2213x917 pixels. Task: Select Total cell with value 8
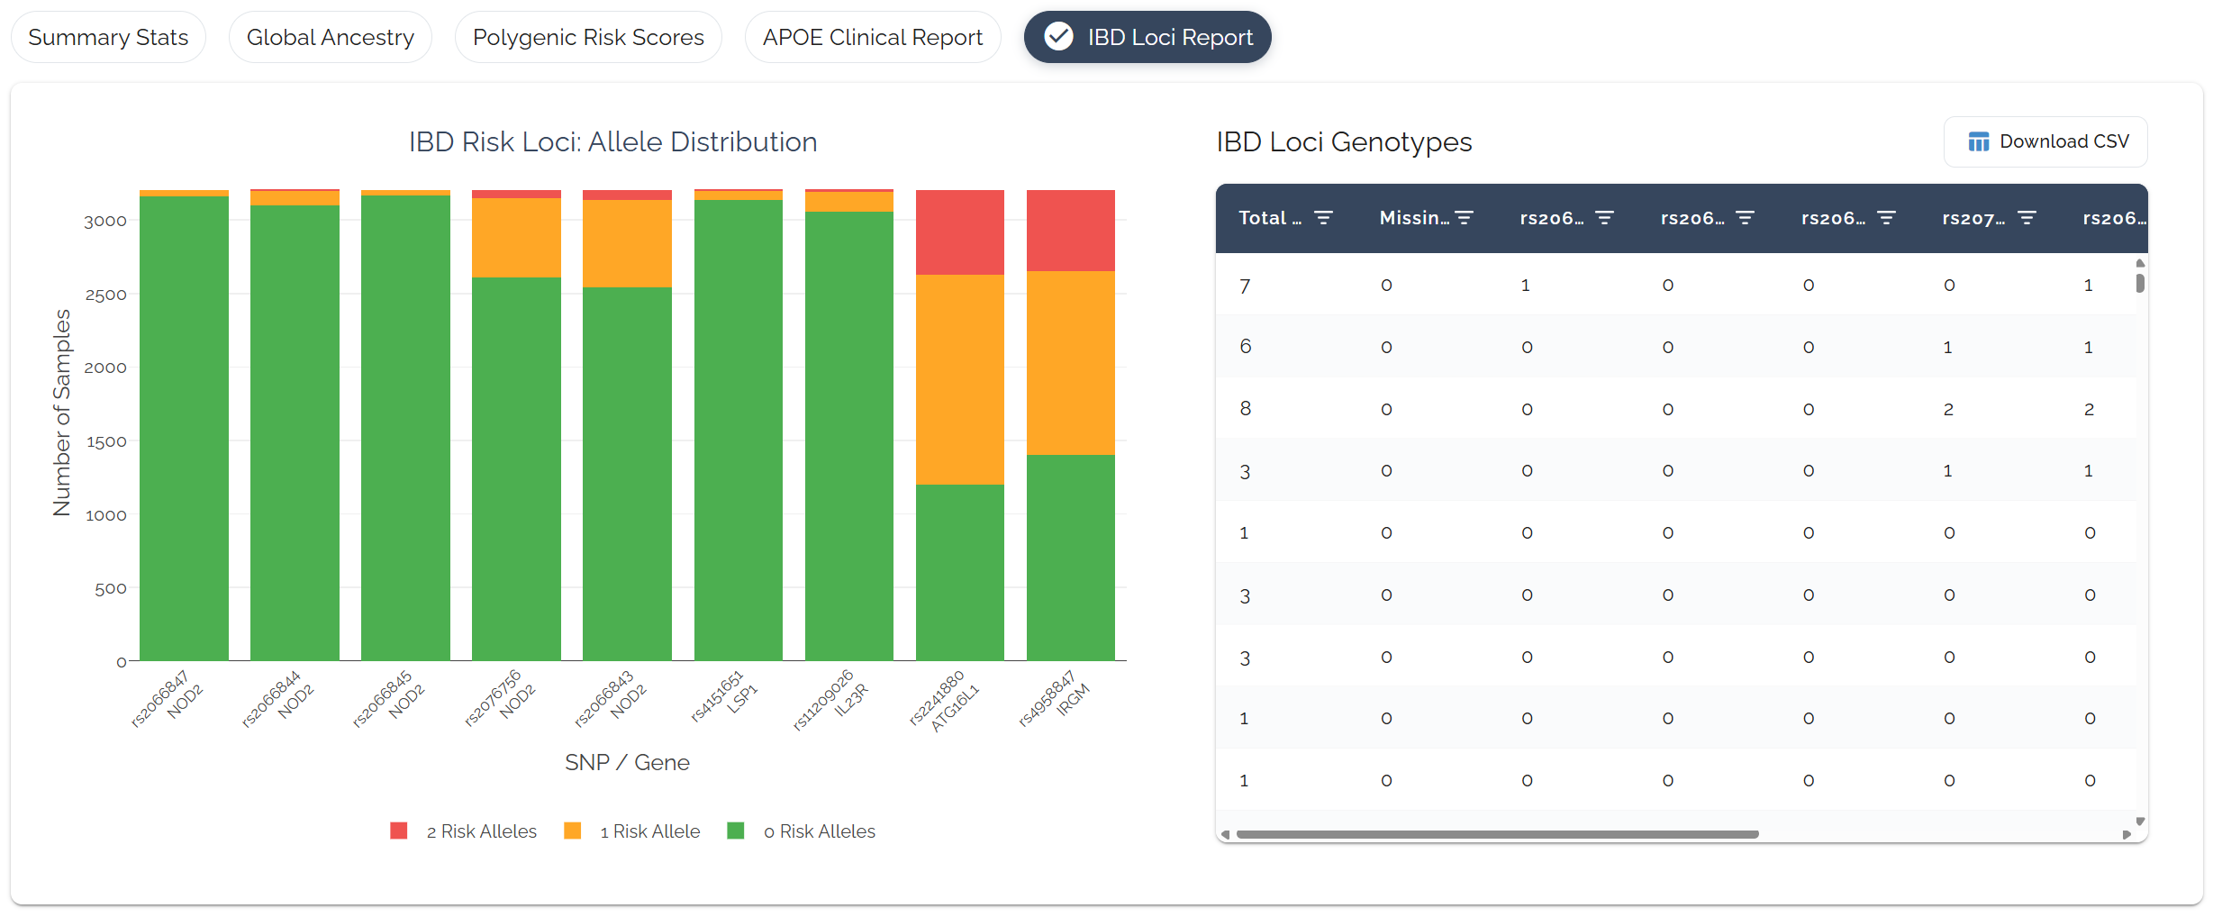pyautogui.click(x=1245, y=409)
